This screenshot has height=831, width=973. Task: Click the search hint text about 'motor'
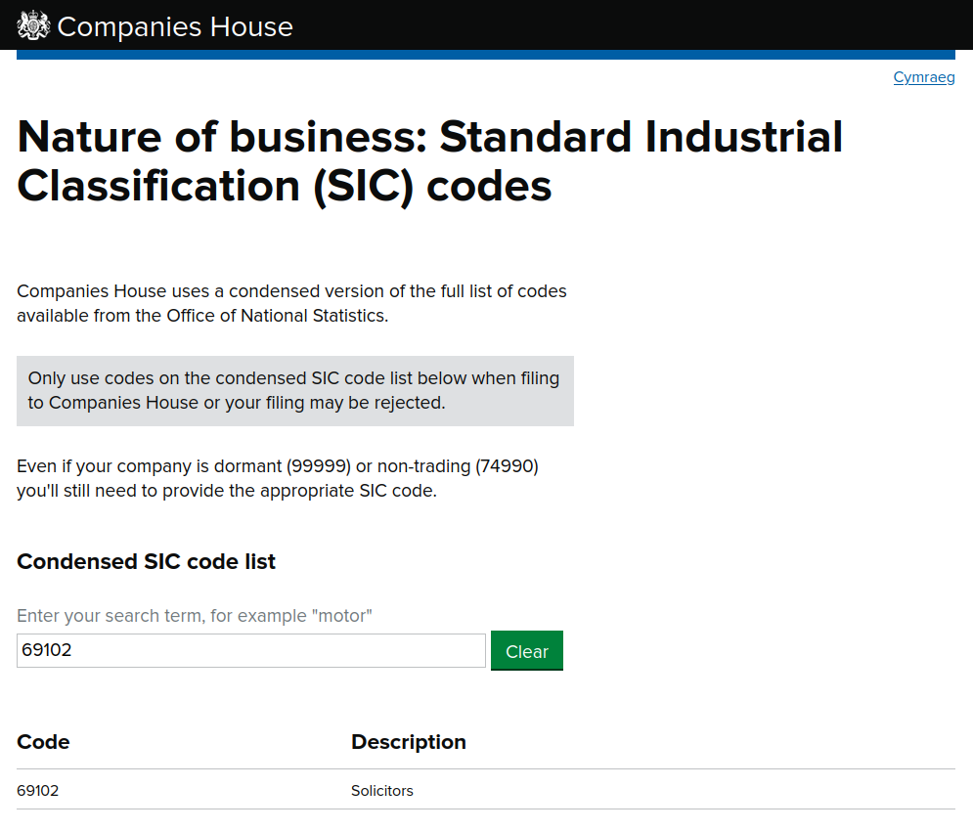pyautogui.click(x=196, y=616)
